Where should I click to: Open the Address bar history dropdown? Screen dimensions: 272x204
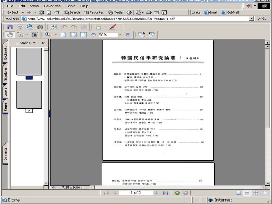coord(252,19)
